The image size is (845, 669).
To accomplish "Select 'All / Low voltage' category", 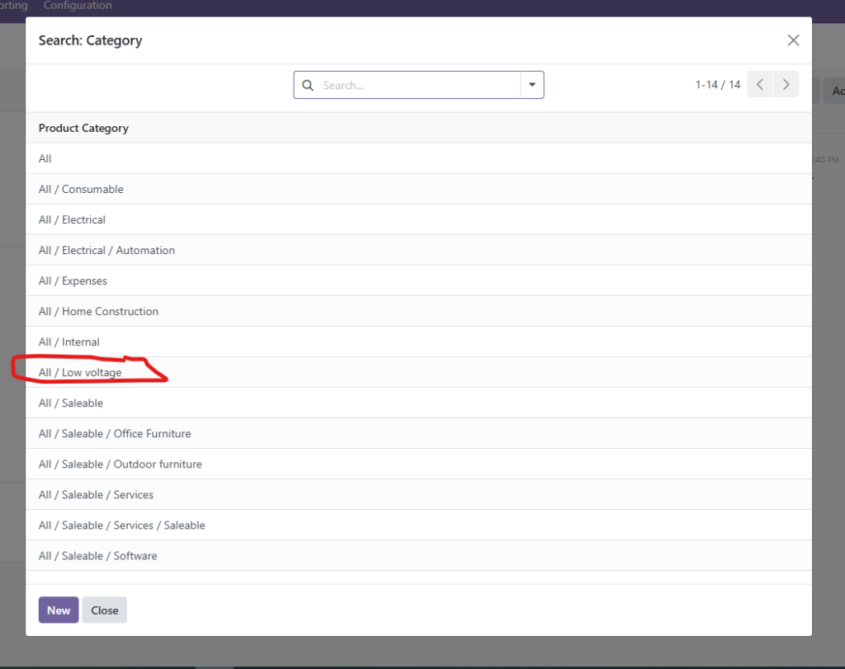I will pyautogui.click(x=80, y=372).
